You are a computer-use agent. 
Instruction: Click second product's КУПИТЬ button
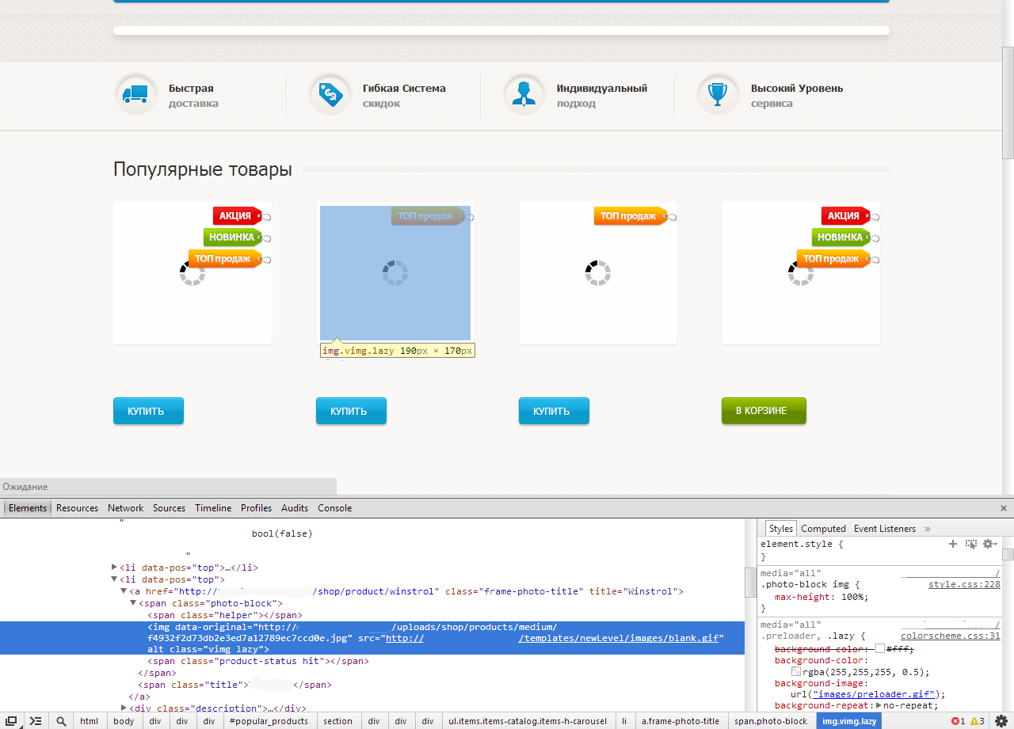(x=351, y=411)
